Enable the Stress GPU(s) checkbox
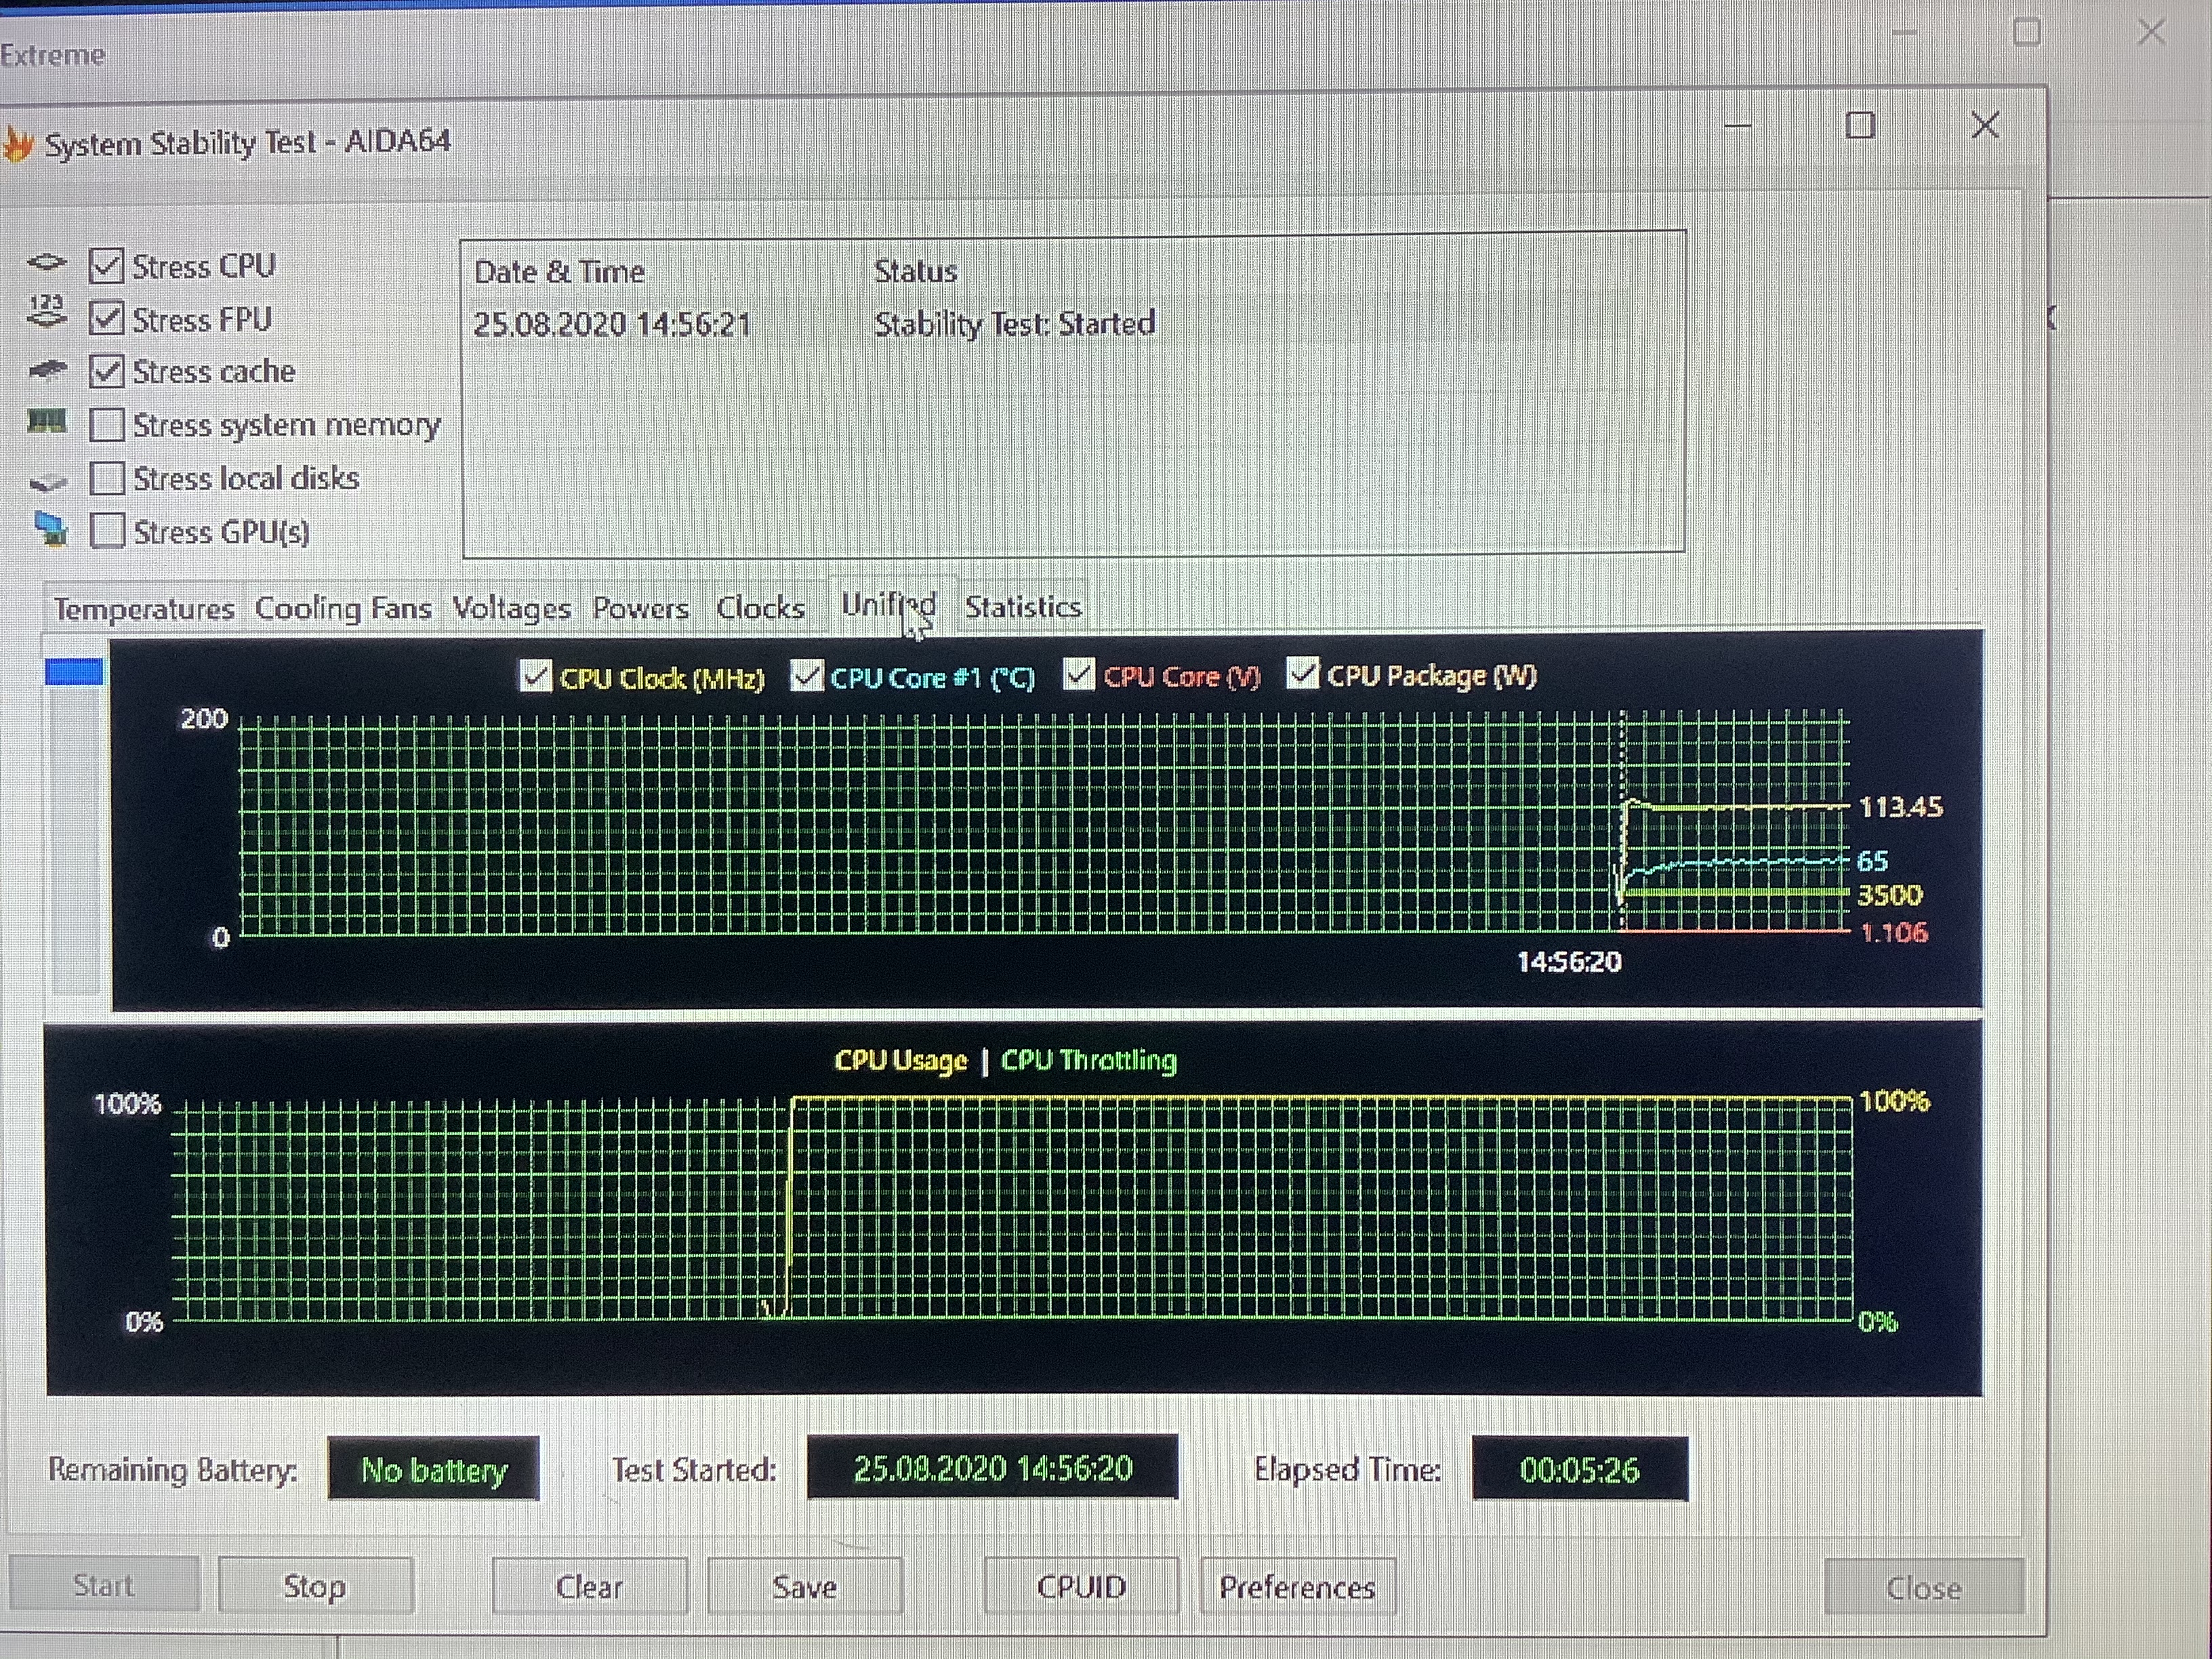 click(107, 531)
